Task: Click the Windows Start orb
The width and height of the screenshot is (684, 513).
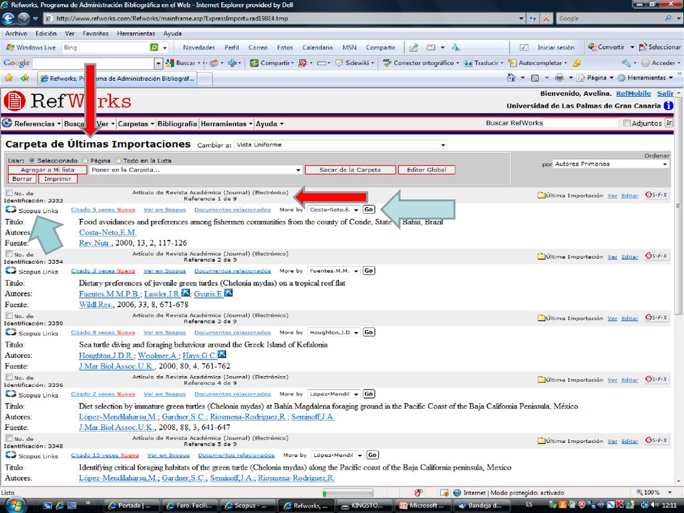Action: pyautogui.click(x=15, y=505)
